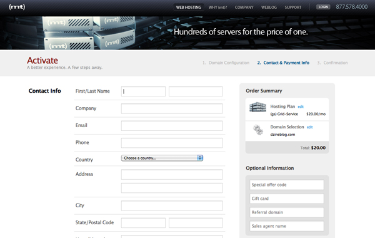This screenshot has width=375, height=238.
Task: Click the Special offer code field
Action: [x=287, y=185]
